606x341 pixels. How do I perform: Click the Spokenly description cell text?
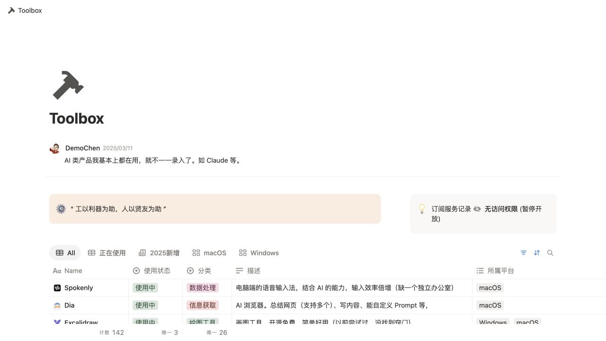click(x=345, y=288)
